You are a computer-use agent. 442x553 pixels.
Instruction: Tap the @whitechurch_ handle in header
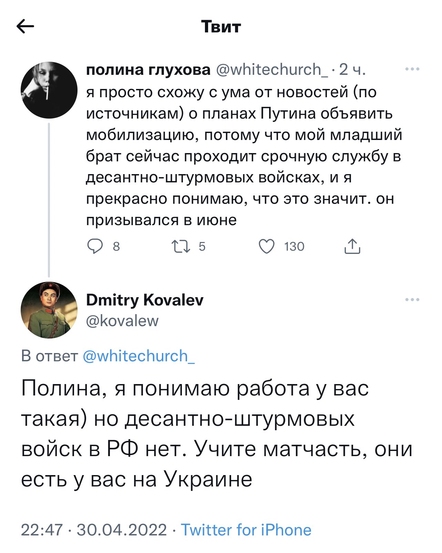point(272,70)
